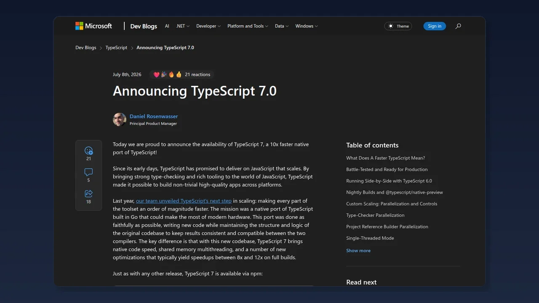Viewport: 539px width, 303px height.
Task: Click the party popper reaction emoji
Action: [x=164, y=74]
